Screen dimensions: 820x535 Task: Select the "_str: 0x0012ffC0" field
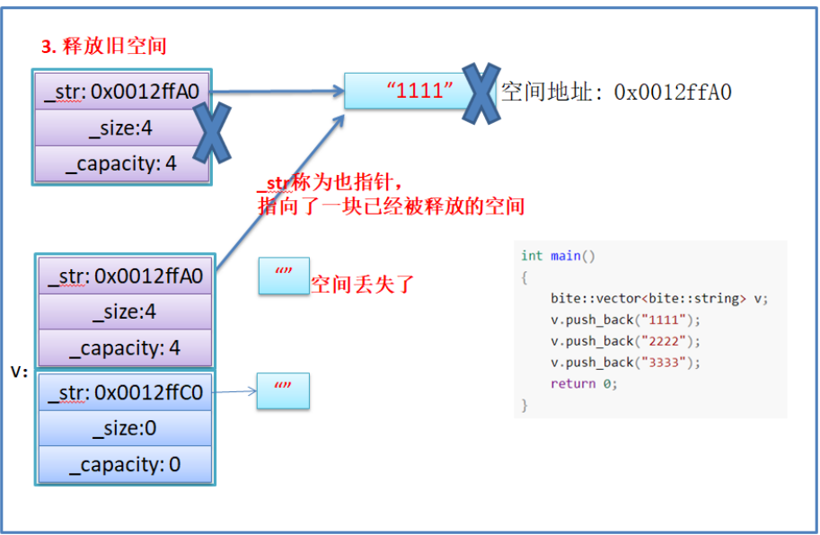[126, 392]
